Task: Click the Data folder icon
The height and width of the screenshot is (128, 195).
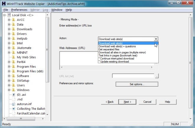Action: 14,24
